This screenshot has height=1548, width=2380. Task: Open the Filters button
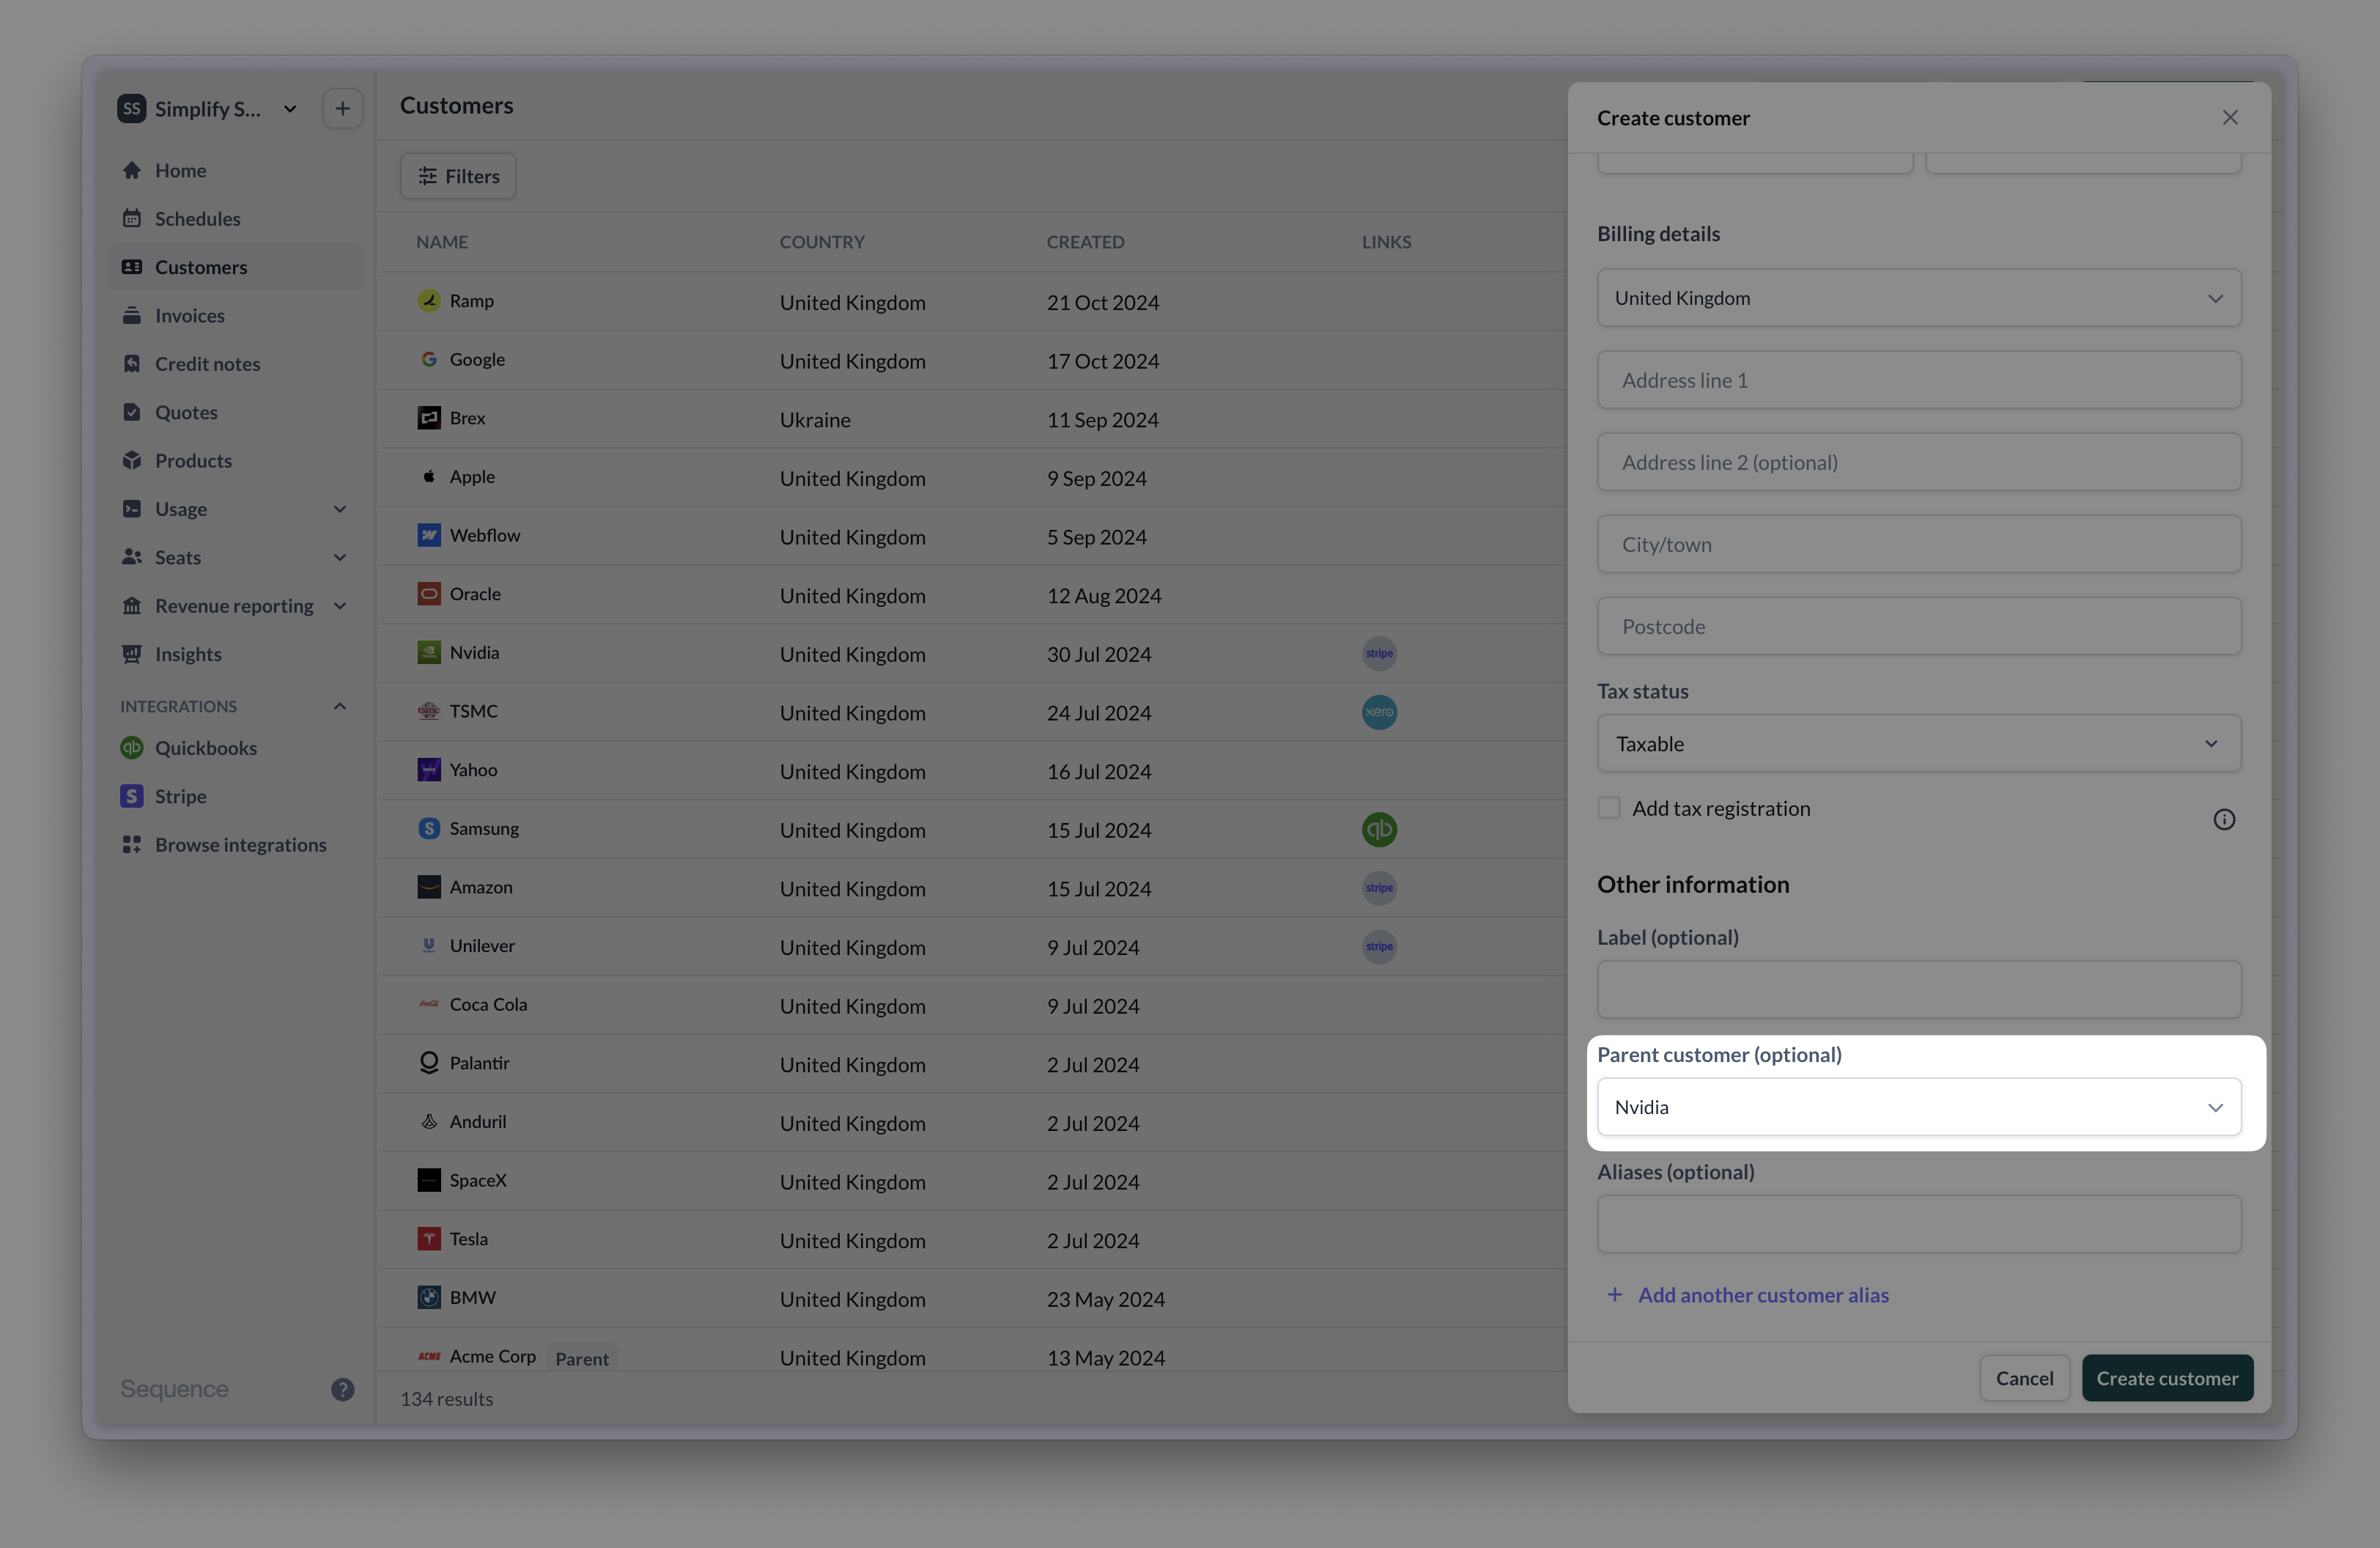coord(458,176)
